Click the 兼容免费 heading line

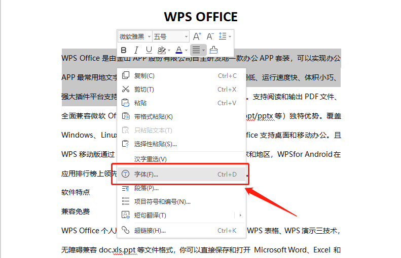click(x=76, y=211)
